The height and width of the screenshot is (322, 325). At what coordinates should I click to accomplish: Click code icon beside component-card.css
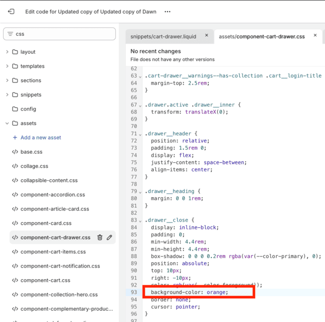(x=15, y=223)
